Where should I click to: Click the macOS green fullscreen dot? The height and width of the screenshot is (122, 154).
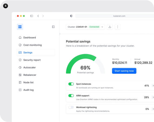coord(24,16)
